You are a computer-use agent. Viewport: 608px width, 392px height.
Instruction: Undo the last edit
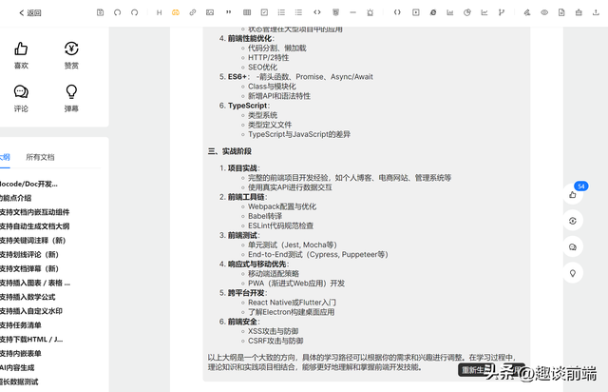[x=117, y=12]
